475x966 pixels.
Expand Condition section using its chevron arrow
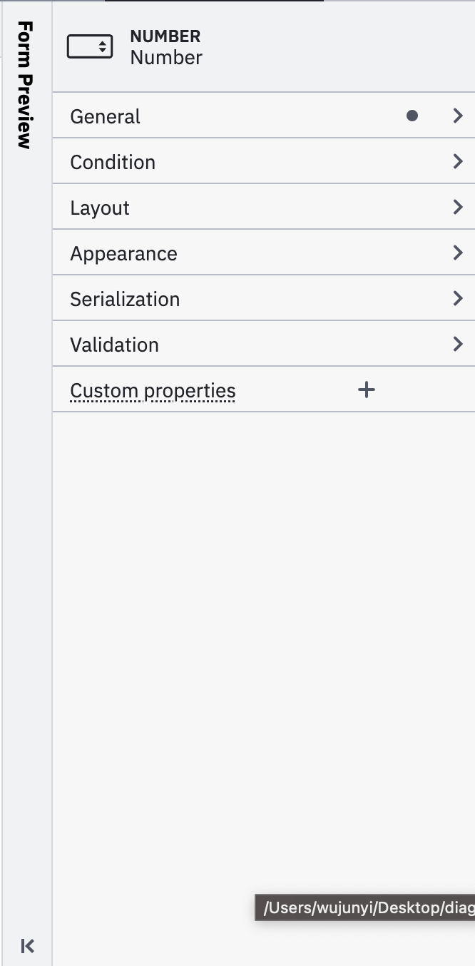[458, 161]
